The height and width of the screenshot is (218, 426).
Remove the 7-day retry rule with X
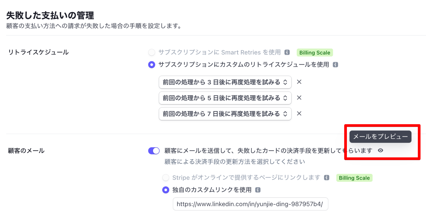coord(299,114)
